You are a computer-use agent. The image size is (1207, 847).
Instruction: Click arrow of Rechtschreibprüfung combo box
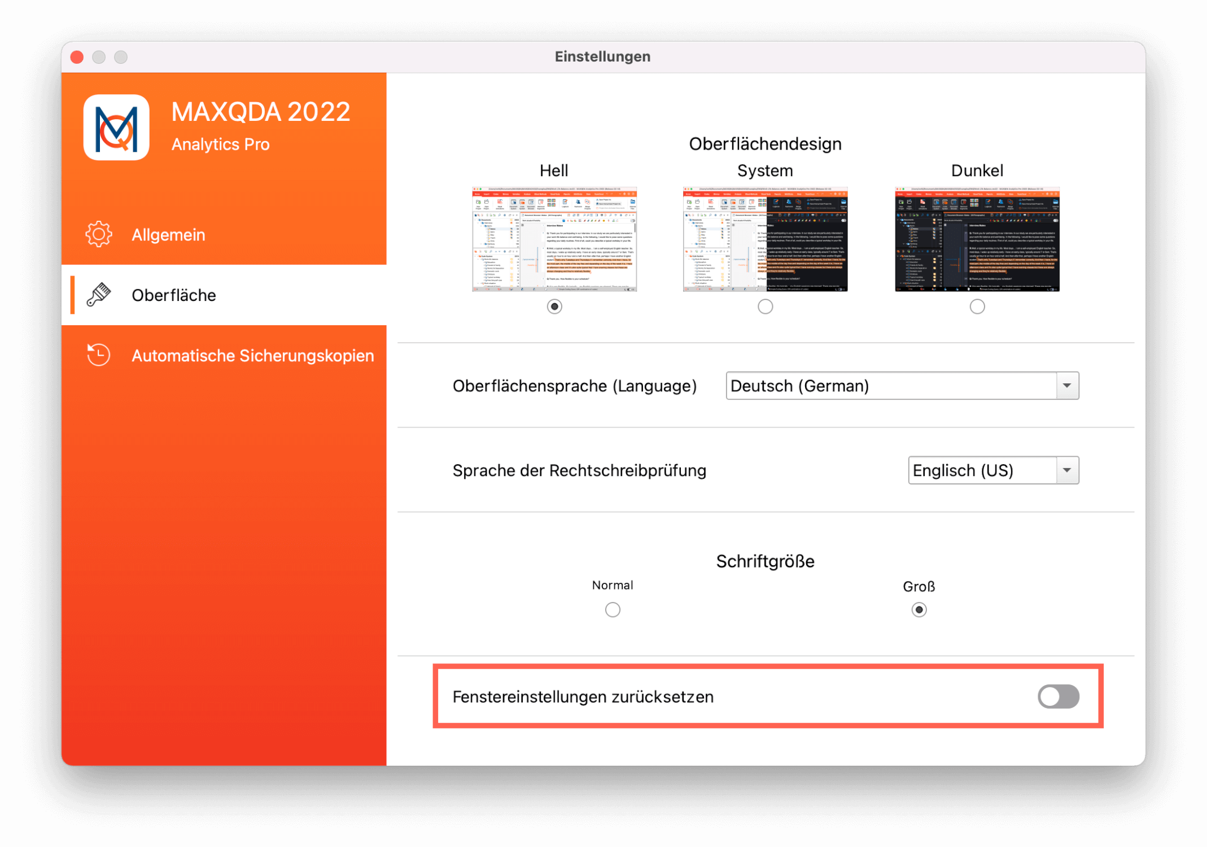(1067, 470)
